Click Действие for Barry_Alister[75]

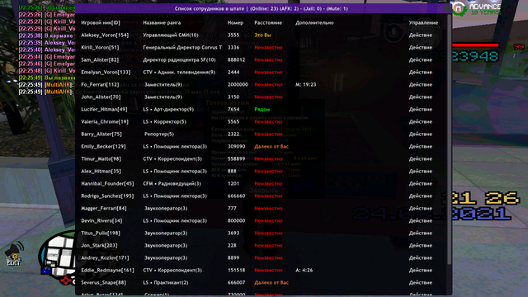tap(420, 134)
